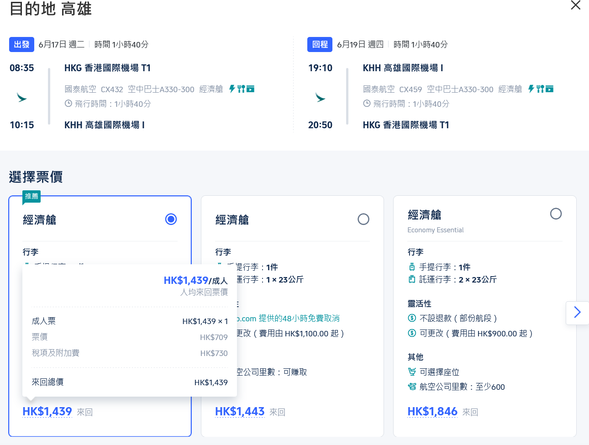The image size is (589, 445).
Task: Click the Cathay Pacific logo on the outbound flight
Action: pyautogui.click(x=21, y=98)
